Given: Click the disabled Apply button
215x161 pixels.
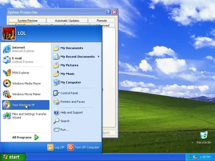Looking at the screenshot, I should click(x=109, y=133).
